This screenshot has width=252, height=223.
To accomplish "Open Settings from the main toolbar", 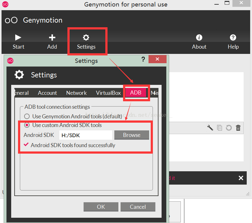I will 86,42.
